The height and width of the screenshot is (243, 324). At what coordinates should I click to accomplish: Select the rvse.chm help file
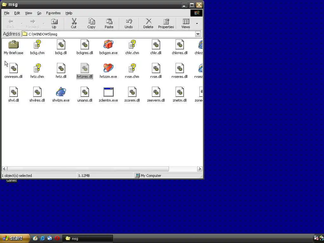point(132,71)
